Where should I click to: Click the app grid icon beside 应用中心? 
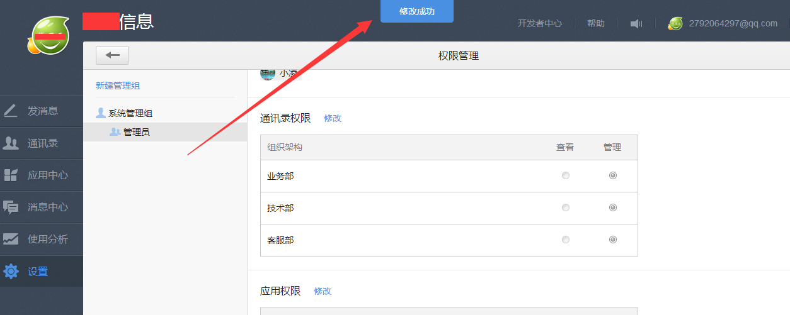[x=11, y=175]
